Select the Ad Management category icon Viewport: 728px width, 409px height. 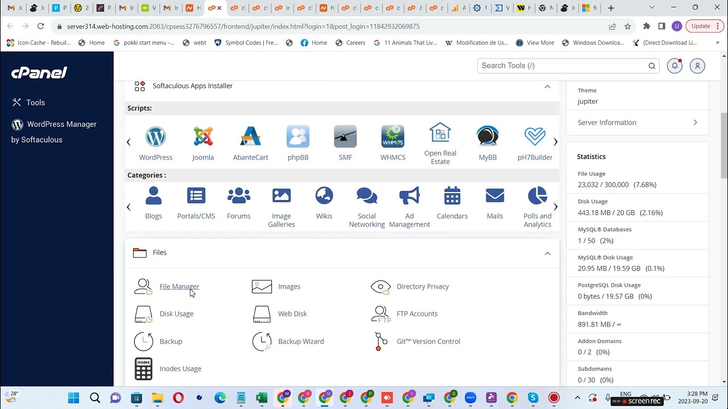coord(409,195)
